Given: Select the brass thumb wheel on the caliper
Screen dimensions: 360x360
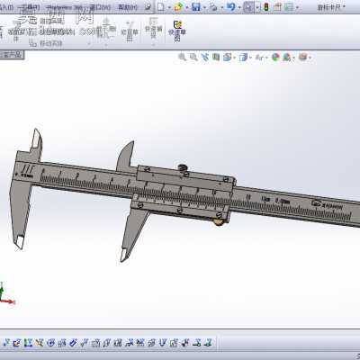Looking at the screenshot, I should tap(219, 221).
